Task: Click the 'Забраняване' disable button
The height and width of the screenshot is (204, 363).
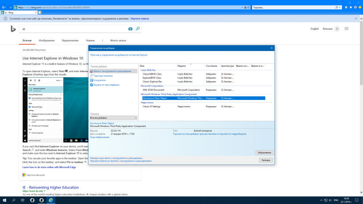Action: (264, 153)
